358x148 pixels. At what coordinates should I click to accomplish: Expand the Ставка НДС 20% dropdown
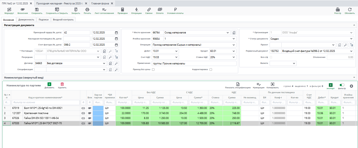click(233, 57)
